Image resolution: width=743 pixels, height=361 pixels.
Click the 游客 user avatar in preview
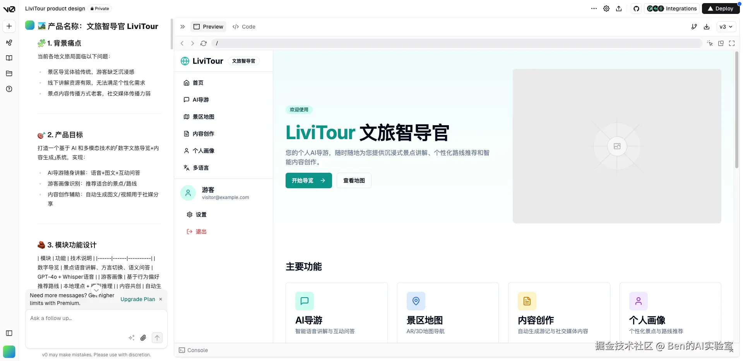click(188, 193)
